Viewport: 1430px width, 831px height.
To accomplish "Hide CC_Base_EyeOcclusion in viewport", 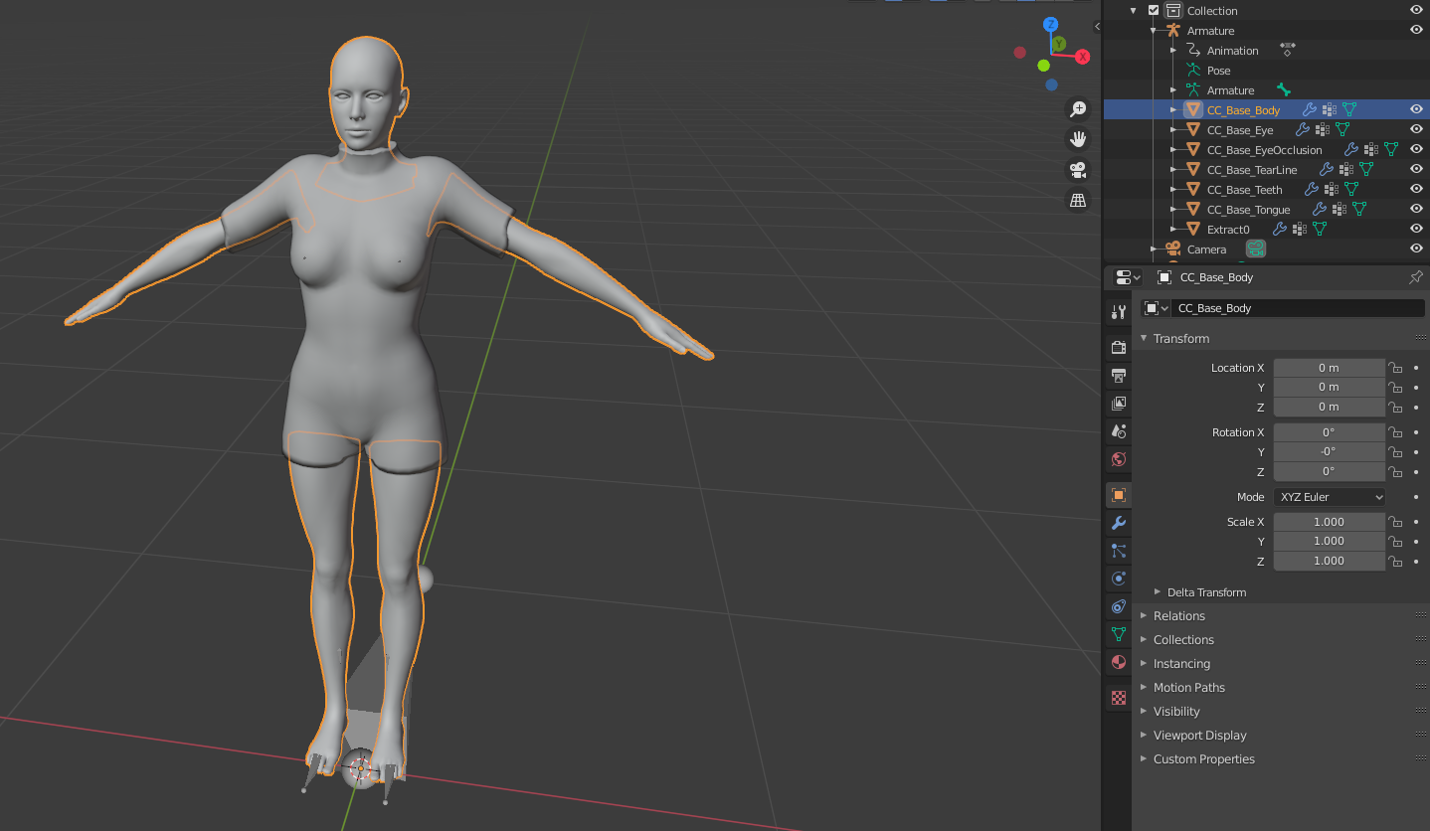I will [1416, 149].
